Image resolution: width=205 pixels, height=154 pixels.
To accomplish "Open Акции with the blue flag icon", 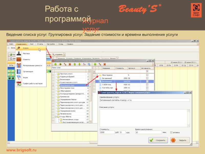I will 31,78.
